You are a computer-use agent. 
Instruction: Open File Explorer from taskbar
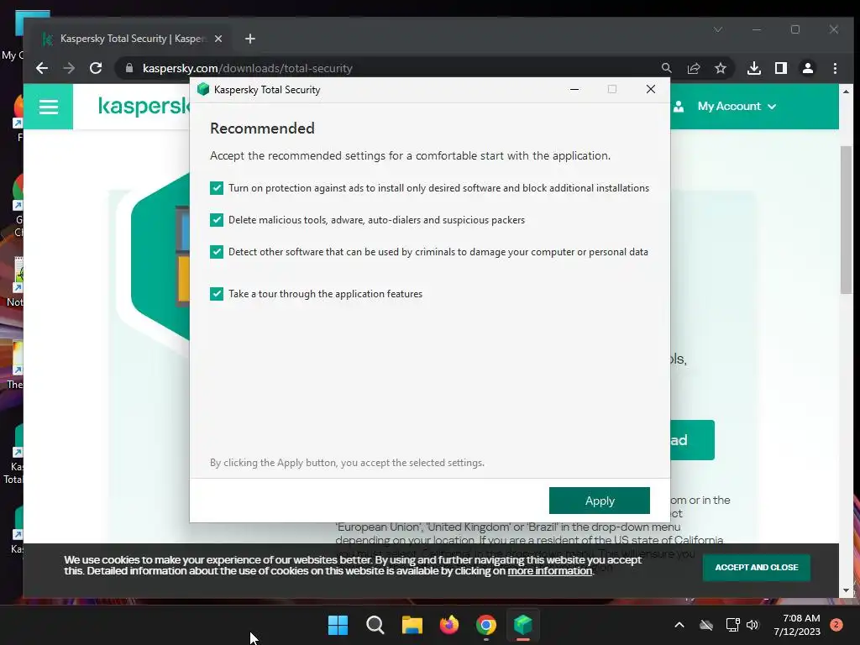412,625
